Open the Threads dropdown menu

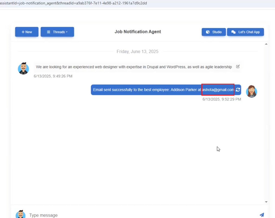pos(57,32)
